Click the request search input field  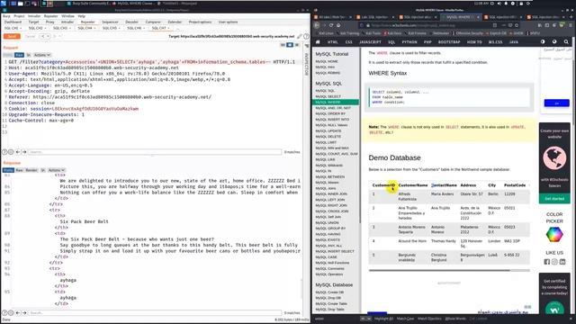[155, 152]
